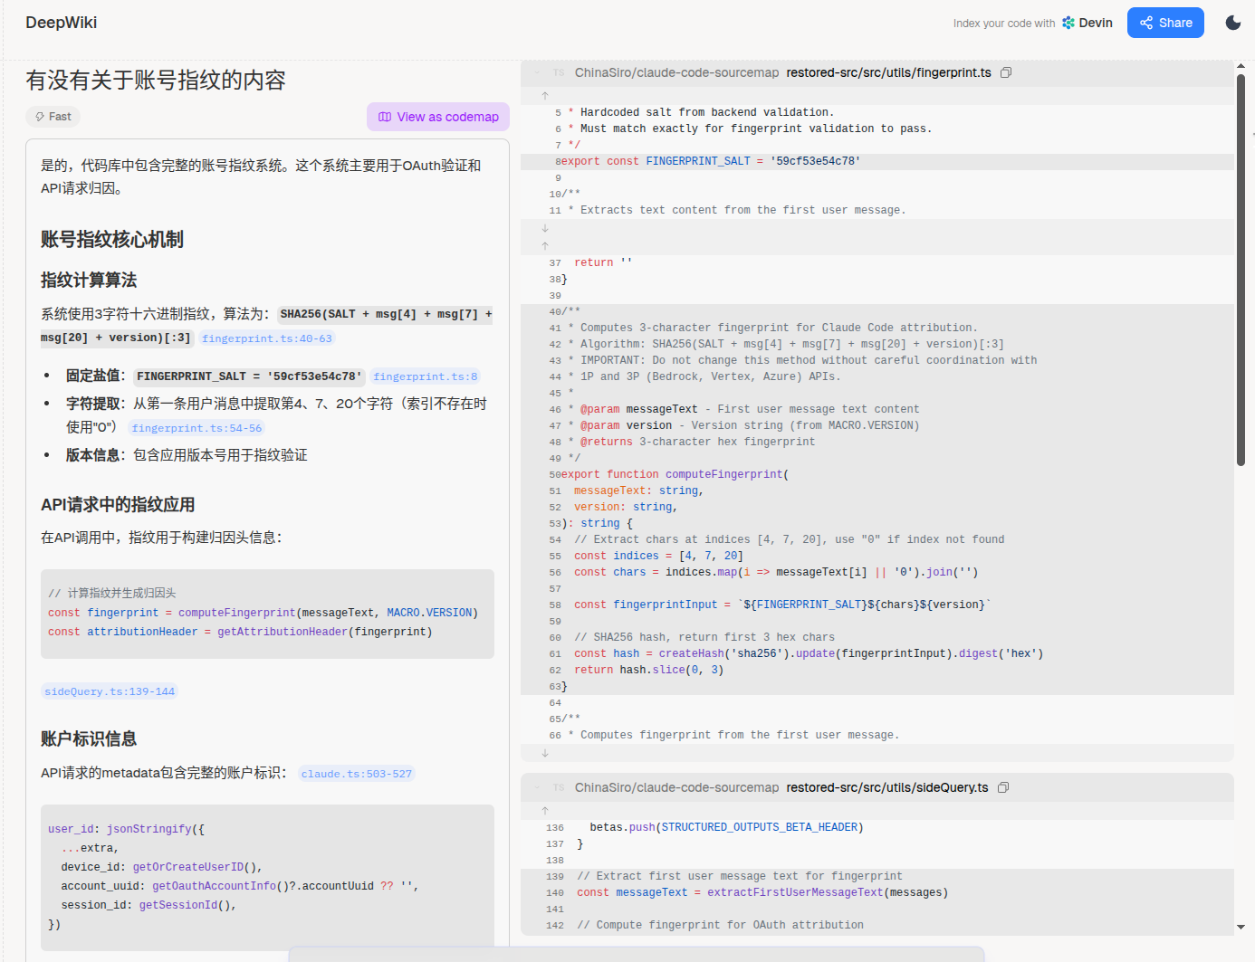Open the claude.ts:503-527 reference link
This screenshot has height=962, width=1255.
tap(357, 774)
